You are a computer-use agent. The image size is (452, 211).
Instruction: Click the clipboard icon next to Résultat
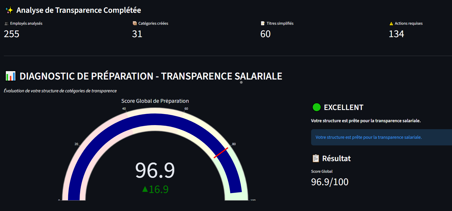(x=315, y=158)
